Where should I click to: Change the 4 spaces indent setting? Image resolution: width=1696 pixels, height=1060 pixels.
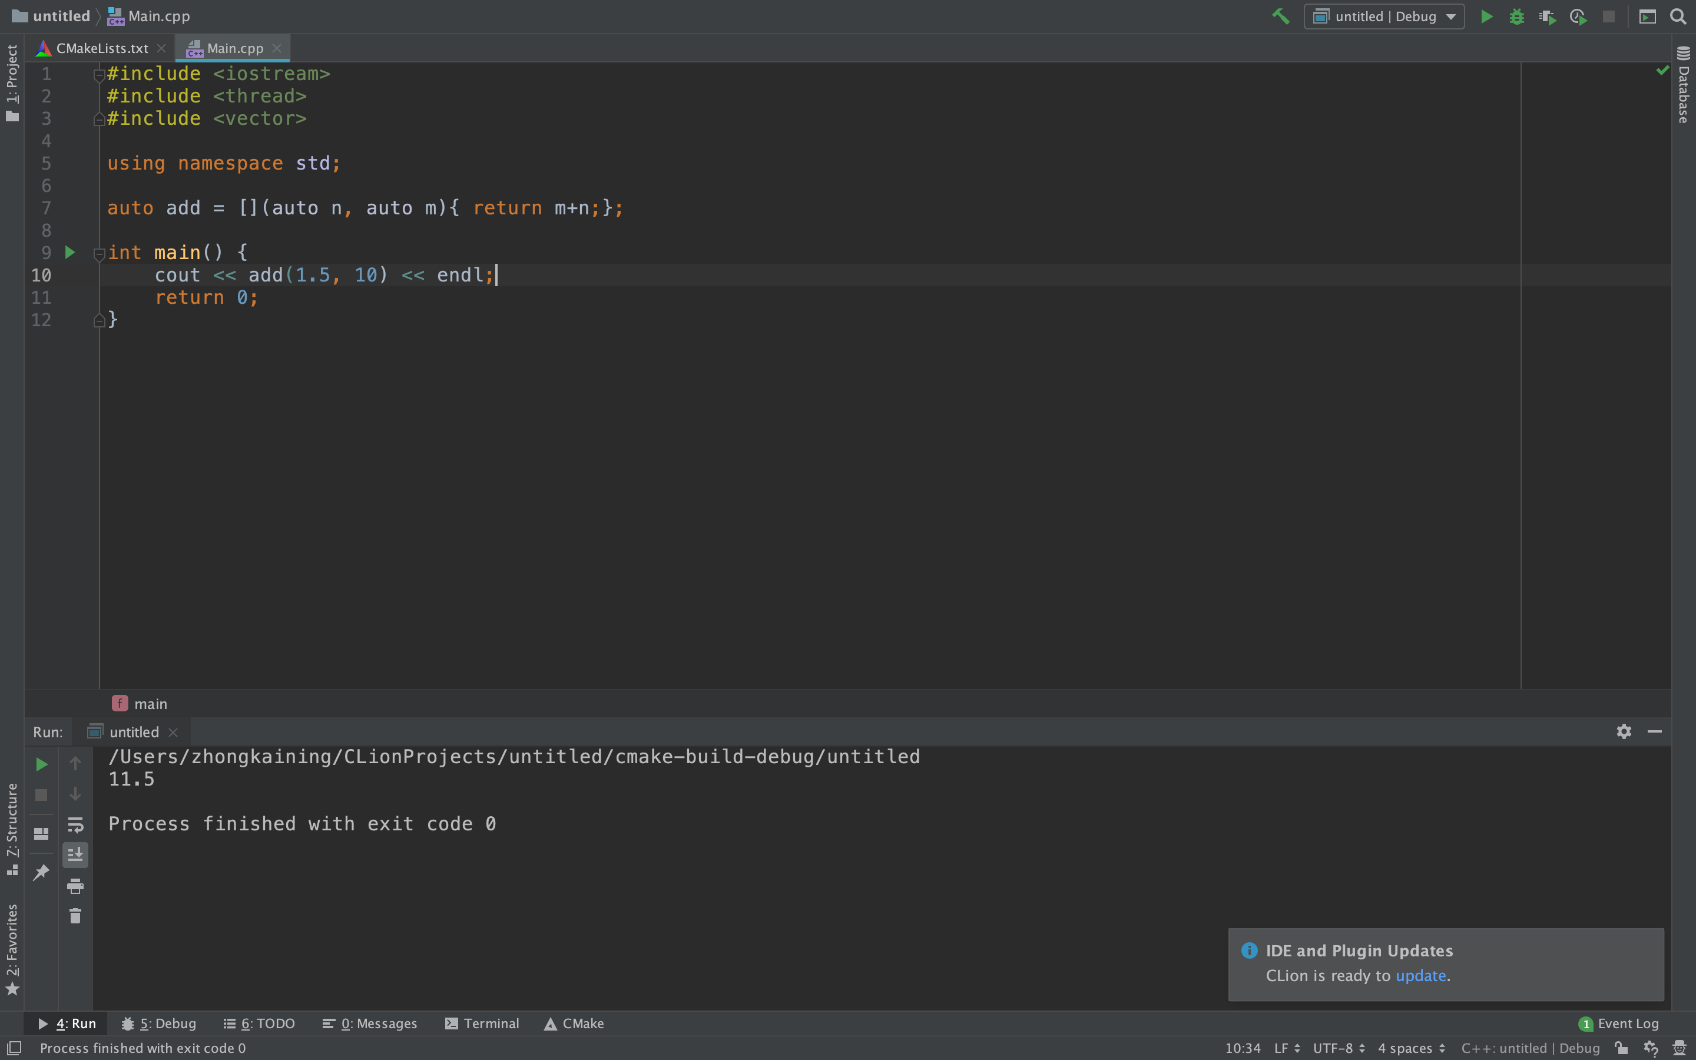click(x=1411, y=1048)
